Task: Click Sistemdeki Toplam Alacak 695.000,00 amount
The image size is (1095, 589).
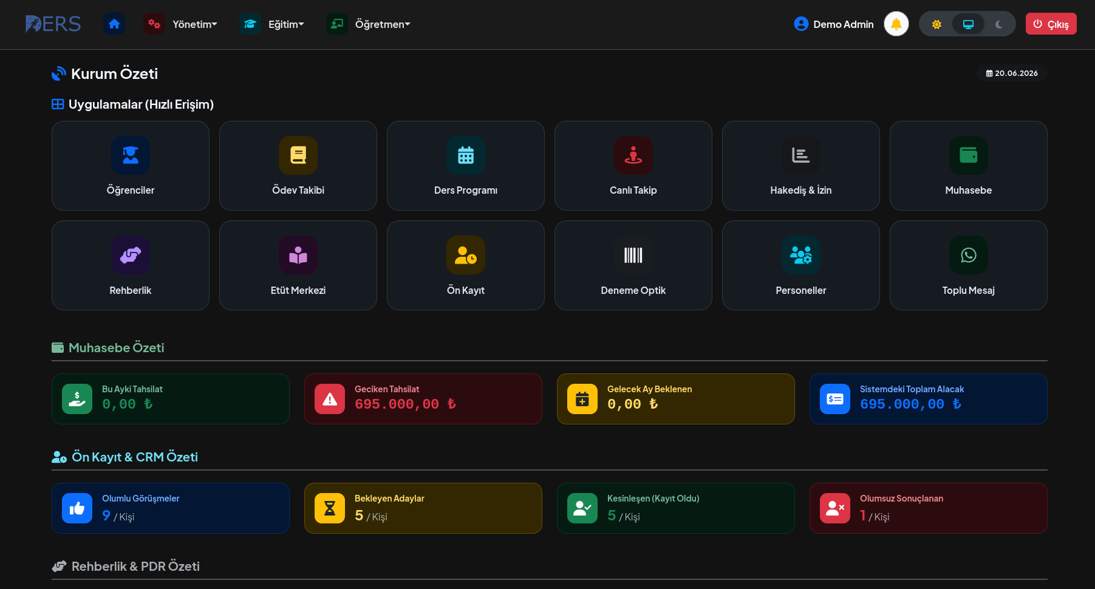Action: coord(910,404)
